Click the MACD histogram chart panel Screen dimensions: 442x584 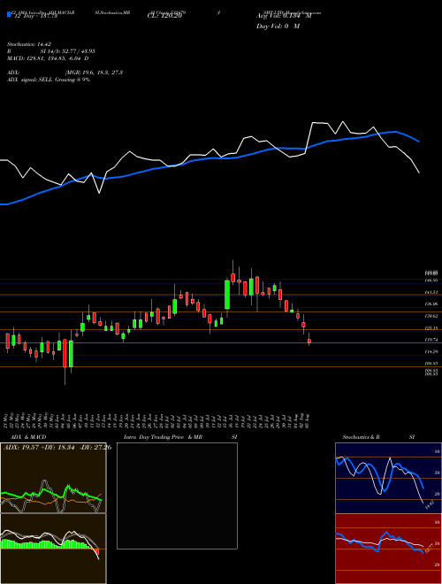pyautogui.click(x=53, y=549)
